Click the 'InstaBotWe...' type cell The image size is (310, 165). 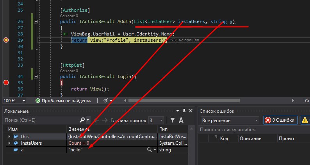click(x=173, y=137)
